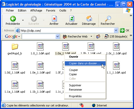Screen dimensions: 134x109
Task: Show more Google toolbar items chevron
Action: click(x=131, y=35)
